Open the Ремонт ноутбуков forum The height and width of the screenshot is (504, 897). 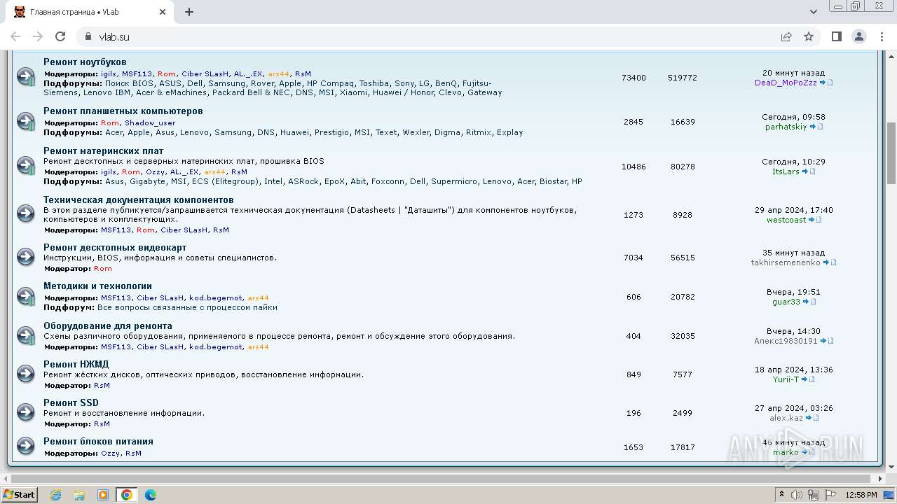pos(85,62)
